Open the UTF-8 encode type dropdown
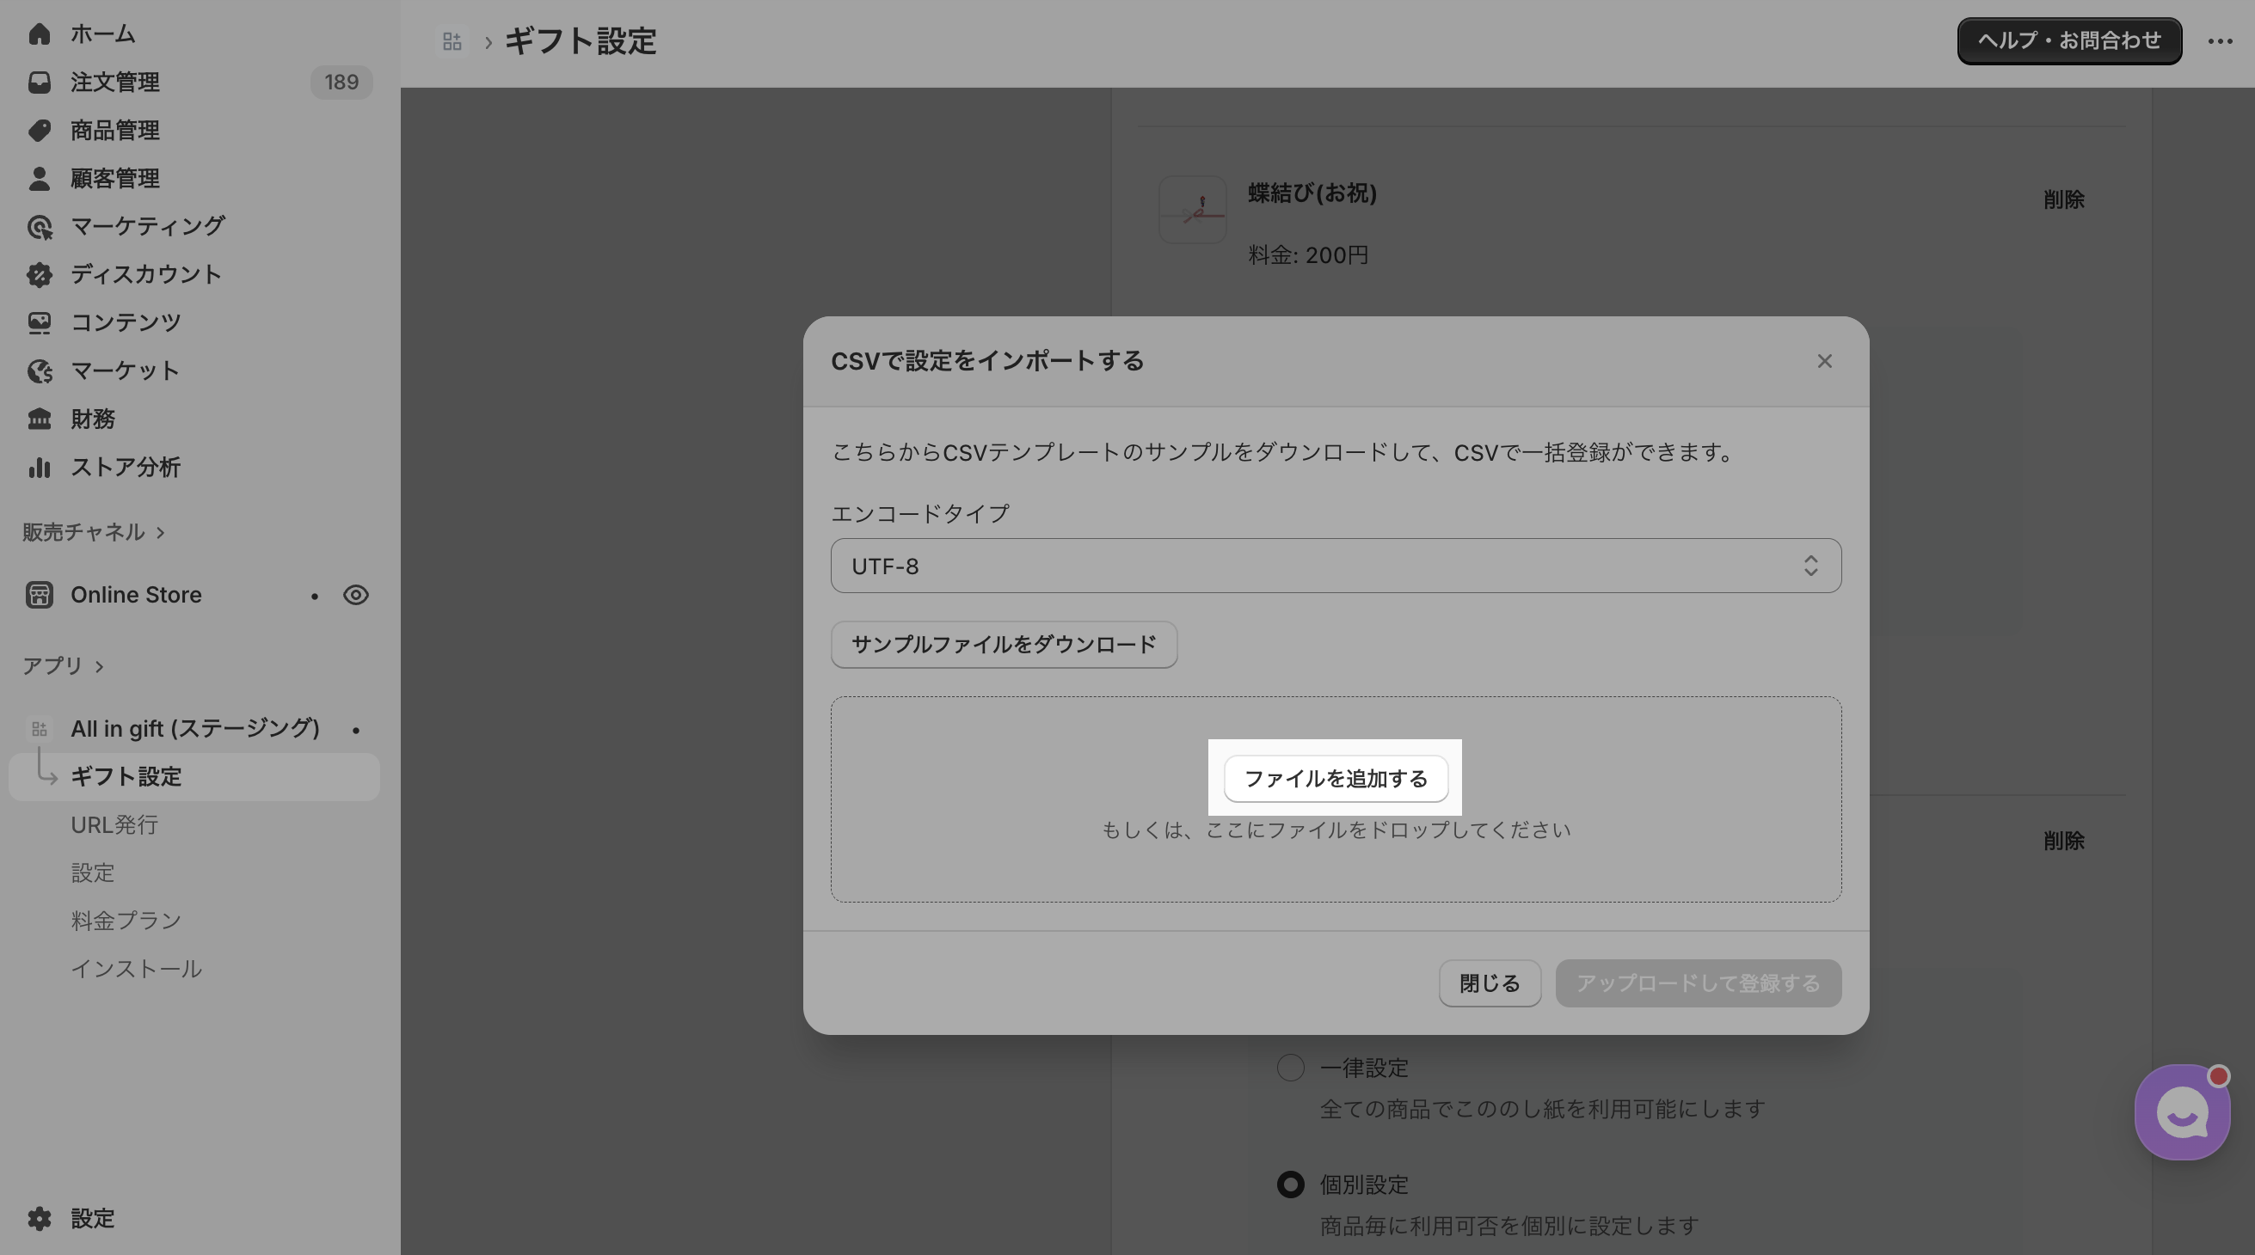2255x1255 pixels. (1335, 566)
